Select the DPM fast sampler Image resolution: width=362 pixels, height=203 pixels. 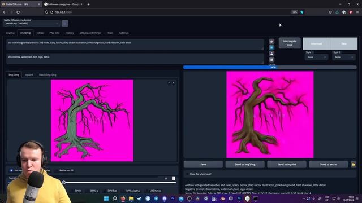pos(110,191)
